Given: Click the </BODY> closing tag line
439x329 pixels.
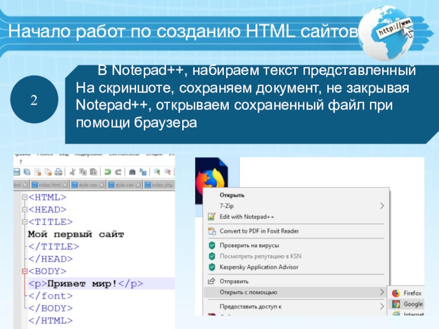Looking at the screenshot, I should [x=50, y=308].
